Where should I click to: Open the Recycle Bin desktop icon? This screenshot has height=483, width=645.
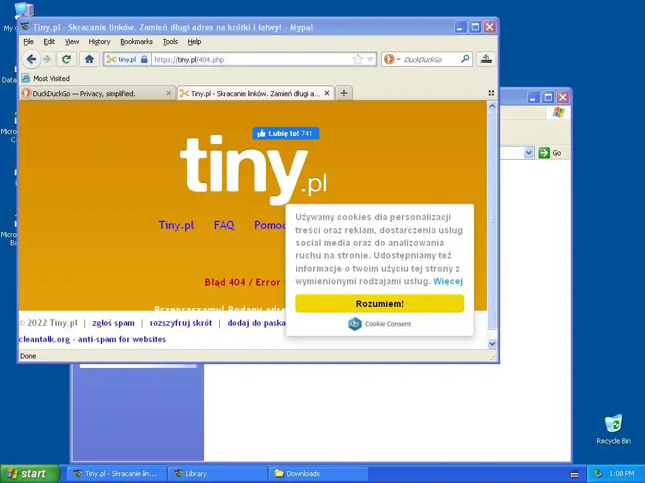click(x=614, y=429)
